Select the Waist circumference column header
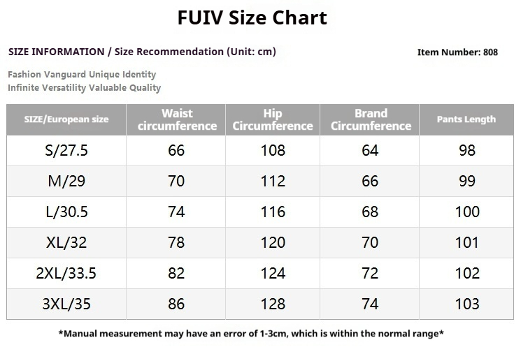 tap(177, 119)
